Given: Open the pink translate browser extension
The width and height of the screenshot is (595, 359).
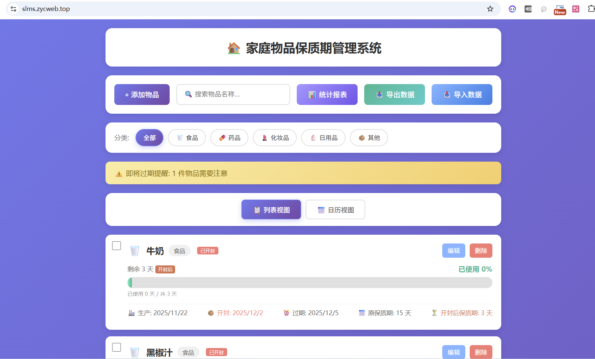Looking at the screenshot, I should 576,9.
